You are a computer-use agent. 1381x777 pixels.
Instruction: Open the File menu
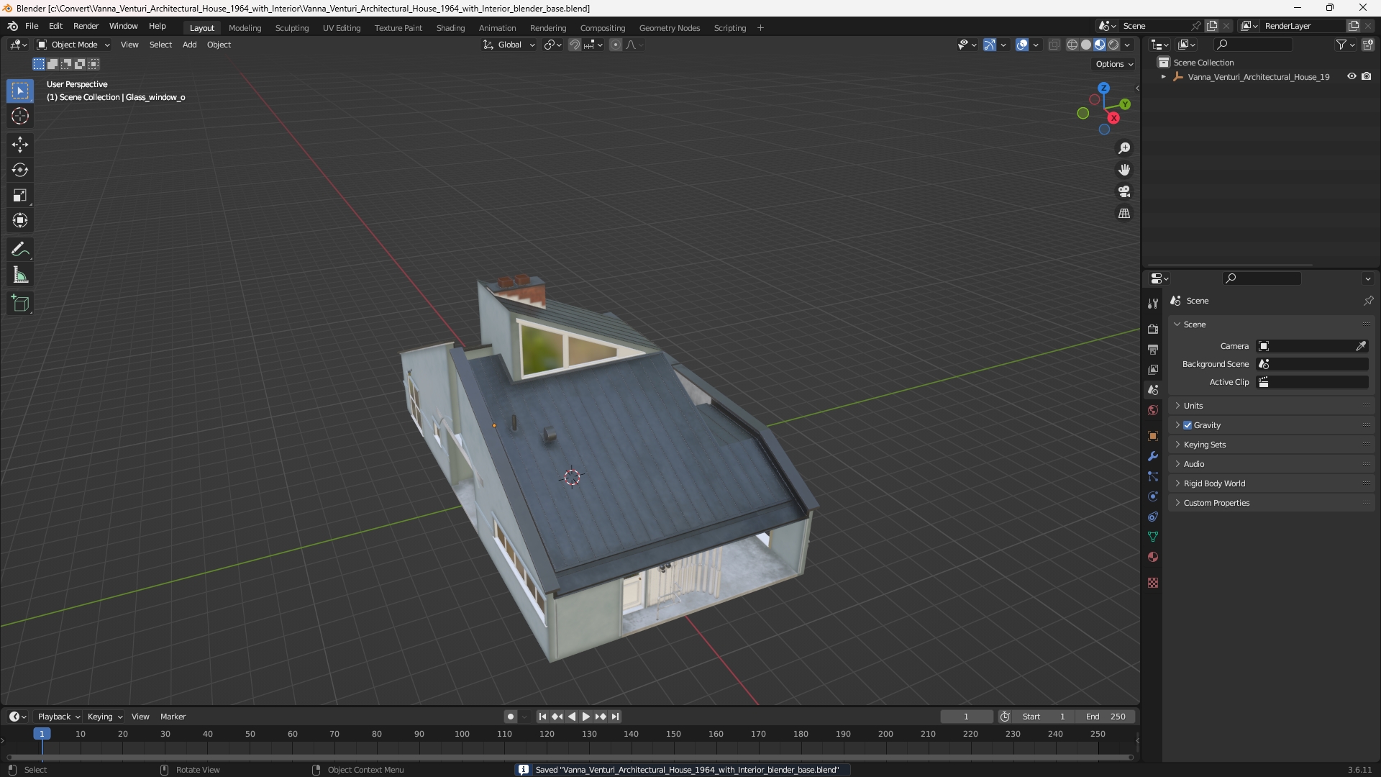point(32,26)
